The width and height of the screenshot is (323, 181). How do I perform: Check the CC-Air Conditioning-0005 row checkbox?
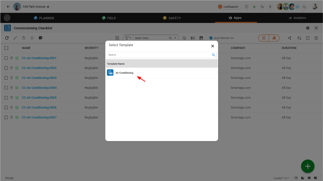pos(6,98)
